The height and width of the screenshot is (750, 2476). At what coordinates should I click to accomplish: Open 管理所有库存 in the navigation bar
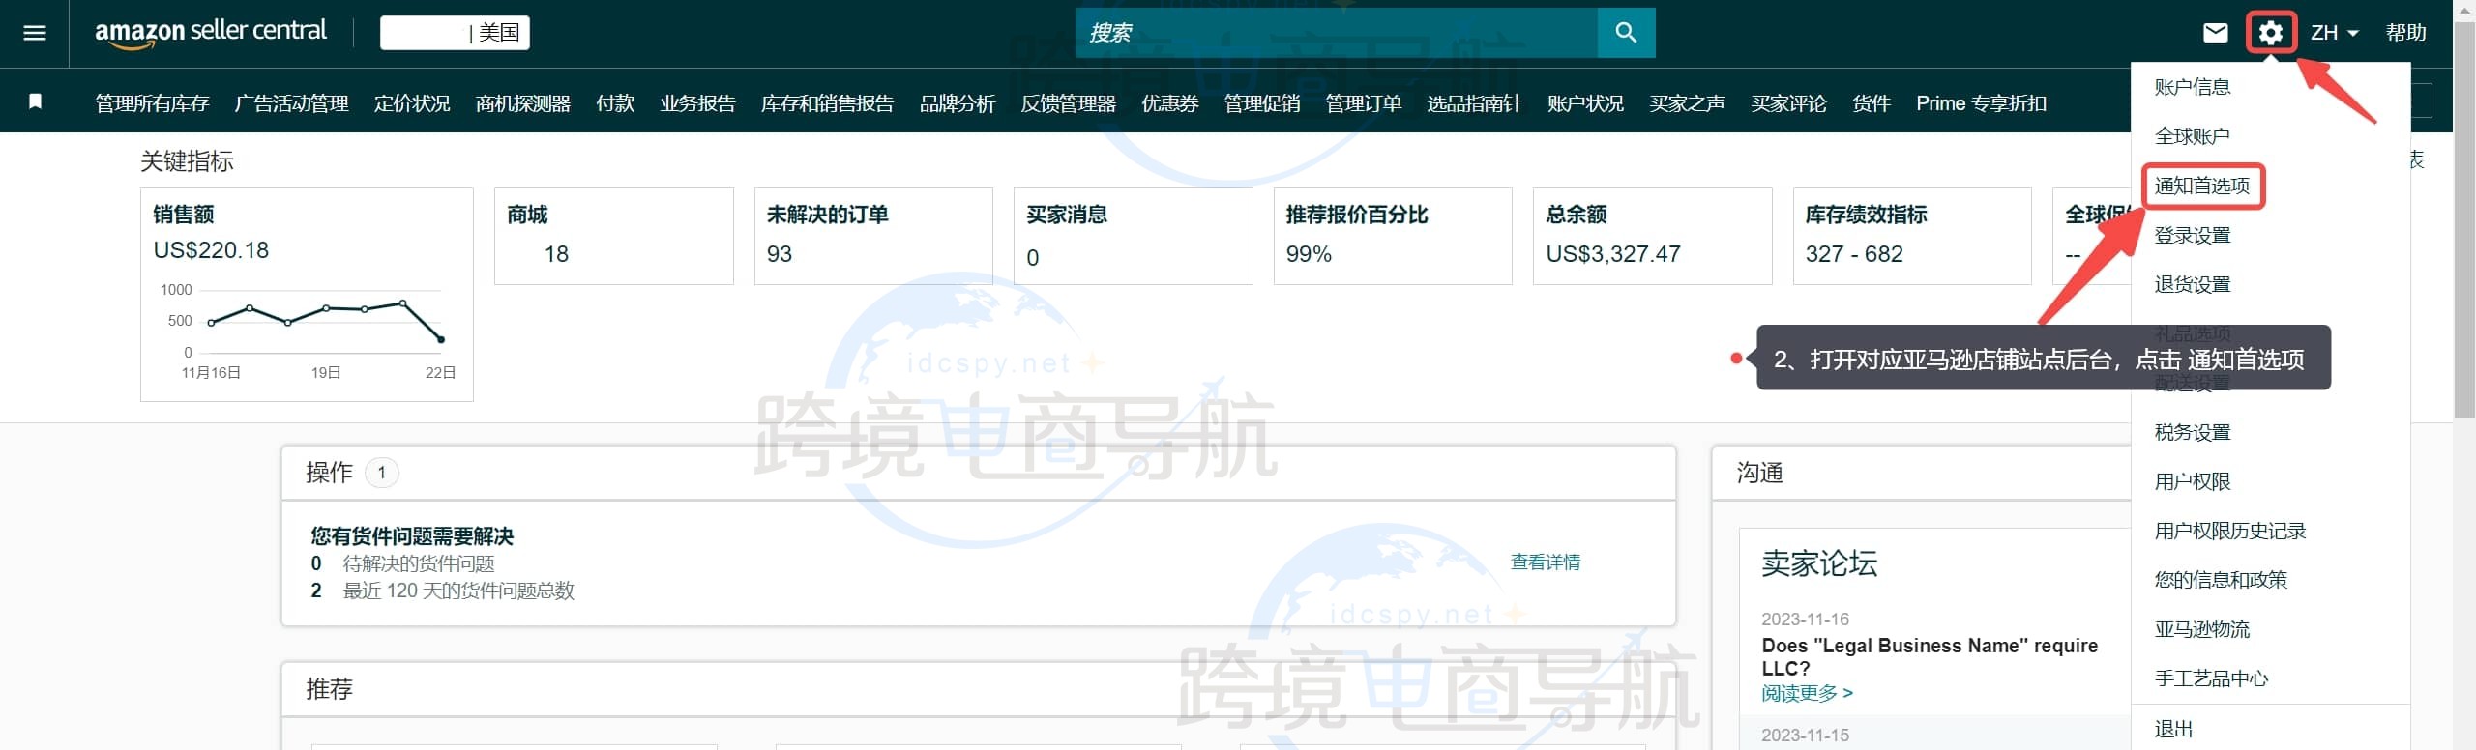152,103
